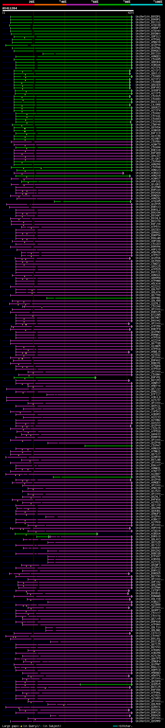The width and height of the screenshot is (165, 728).
Task: Open hit UniRef100_B9IIG2
Action: (148, 22)
